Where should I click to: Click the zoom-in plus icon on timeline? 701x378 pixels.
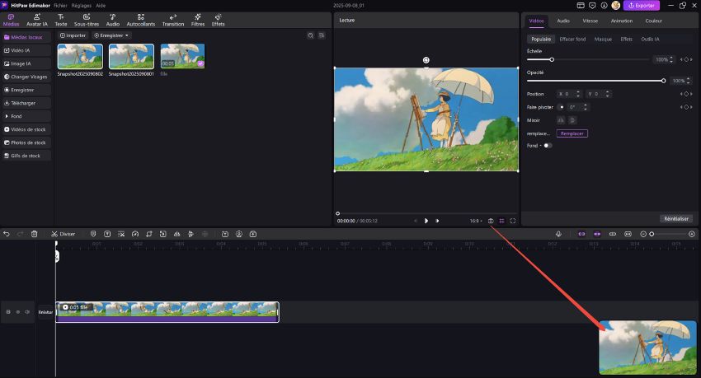[692, 234]
